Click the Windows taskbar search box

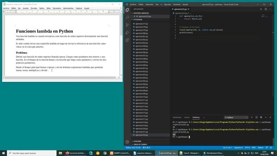(x=32, y=153)
